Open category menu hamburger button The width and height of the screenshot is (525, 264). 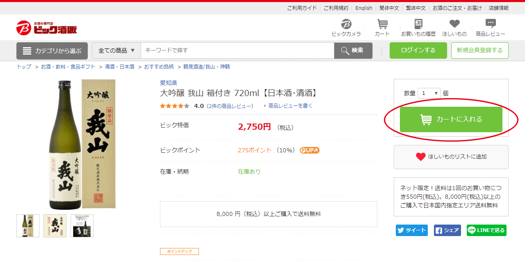52,51
